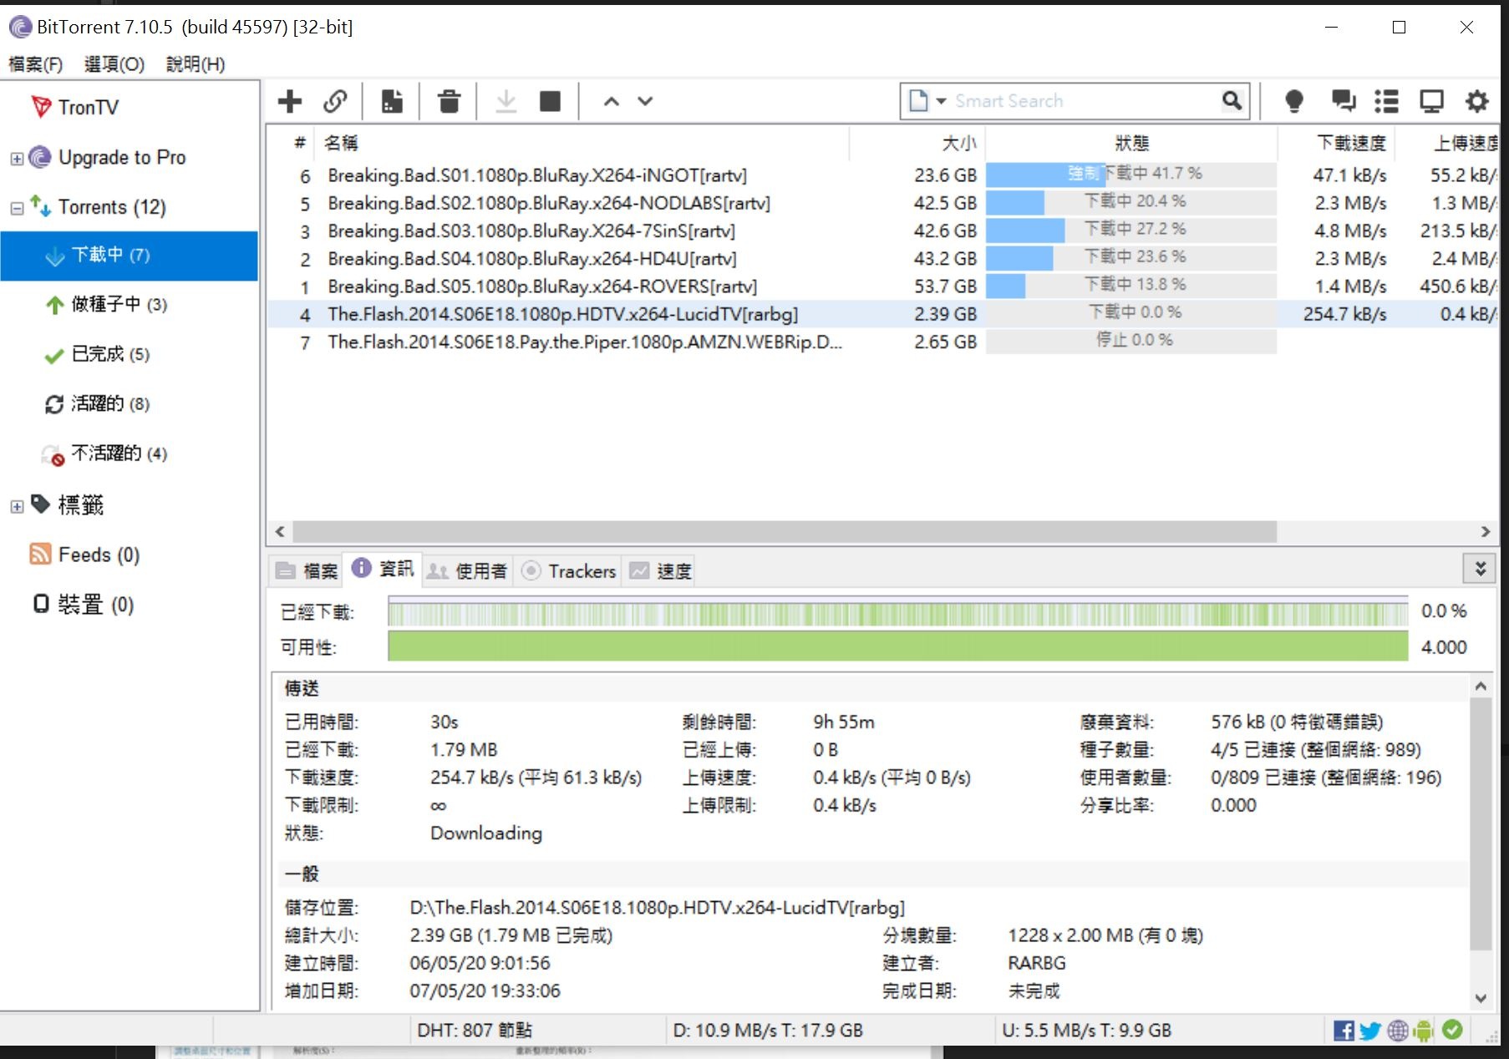The height and width of the screenshot is (1059, 1509).
Task: Open 說明(H) menu
Action: coord(196,64)
